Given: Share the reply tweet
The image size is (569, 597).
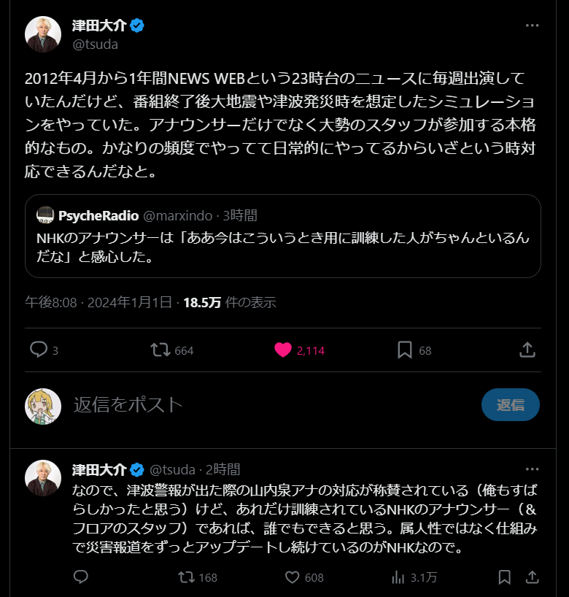Looking at the screenshot, I should pyautogui.click(x=531, y=577).
